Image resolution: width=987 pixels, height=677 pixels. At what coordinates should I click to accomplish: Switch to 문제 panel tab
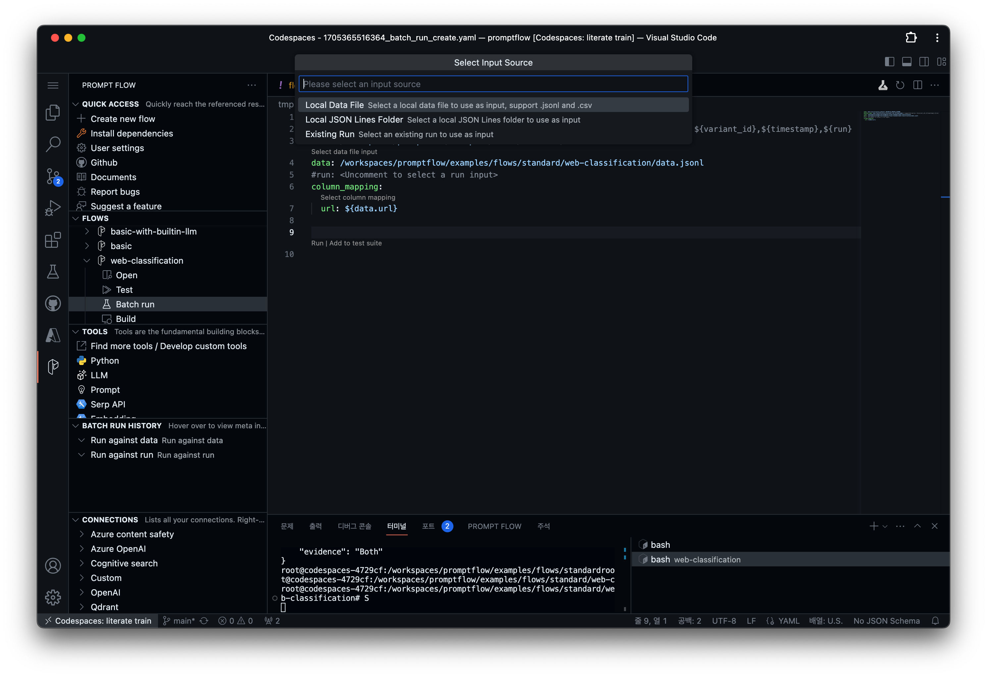pos(287,526)
